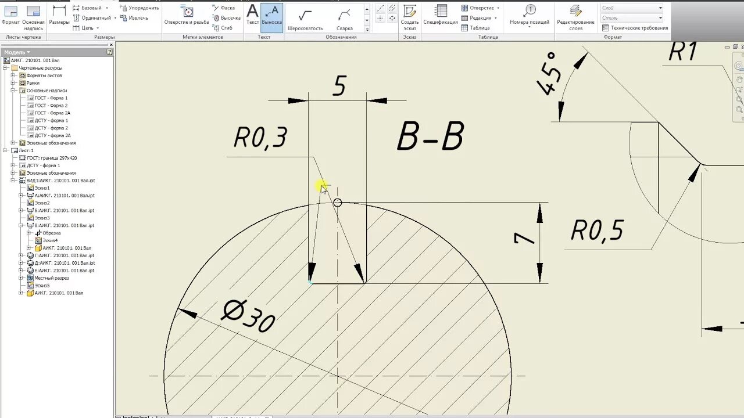Viewport: 744px width, 418px height.
Task: Open Технические требования
Action: [x=635, y=28]
